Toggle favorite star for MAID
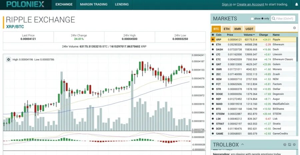Viewport: 300px width, 155px height. pyautogui.click(x=213, y=104)
